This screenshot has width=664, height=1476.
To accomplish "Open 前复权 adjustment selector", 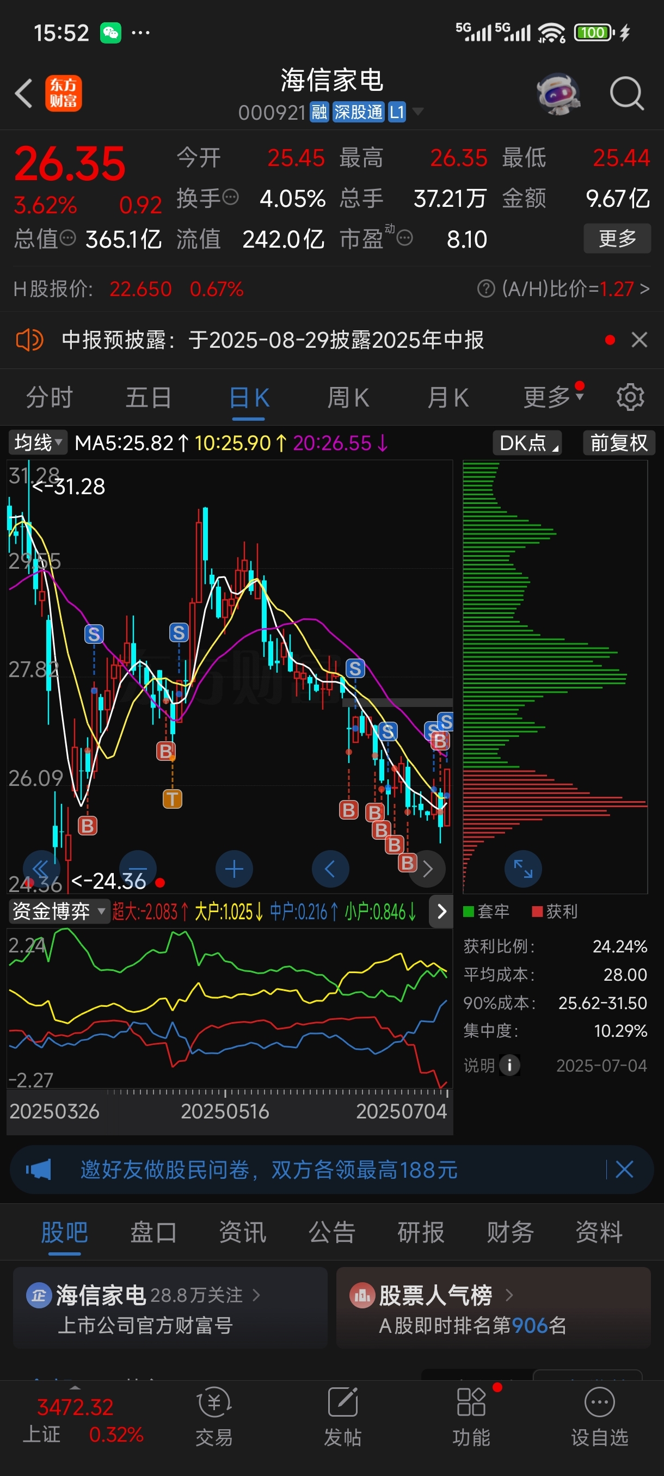I will [x=619, y=442].
